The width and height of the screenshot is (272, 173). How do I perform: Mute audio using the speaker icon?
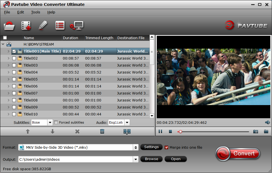pyautogui.click(x=267, y=122)
